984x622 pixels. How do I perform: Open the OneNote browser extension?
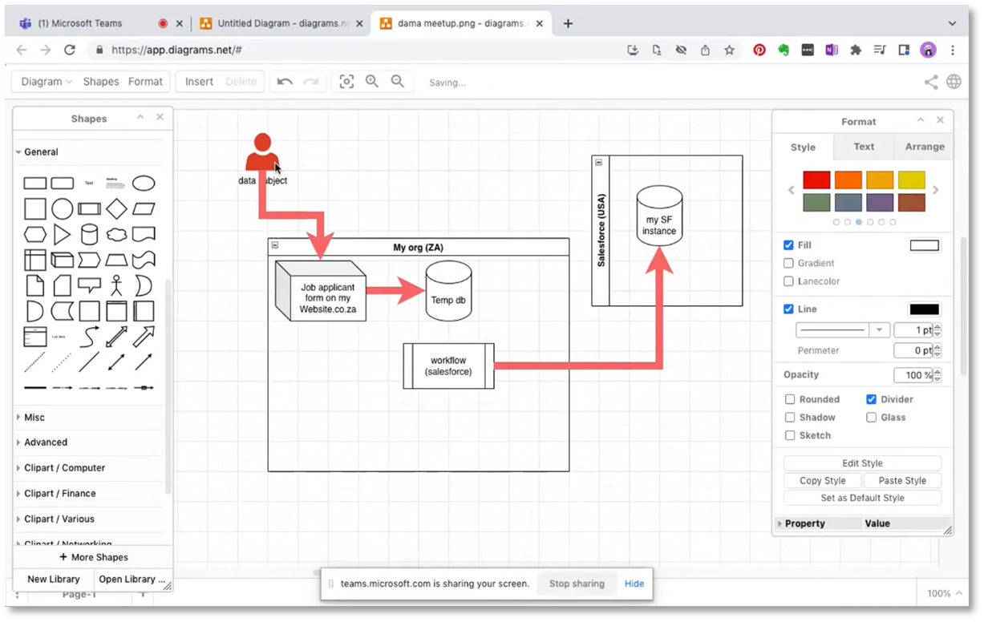coord(832,50)
